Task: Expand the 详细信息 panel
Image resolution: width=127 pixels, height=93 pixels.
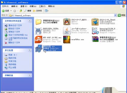Action: click(30, 75)
